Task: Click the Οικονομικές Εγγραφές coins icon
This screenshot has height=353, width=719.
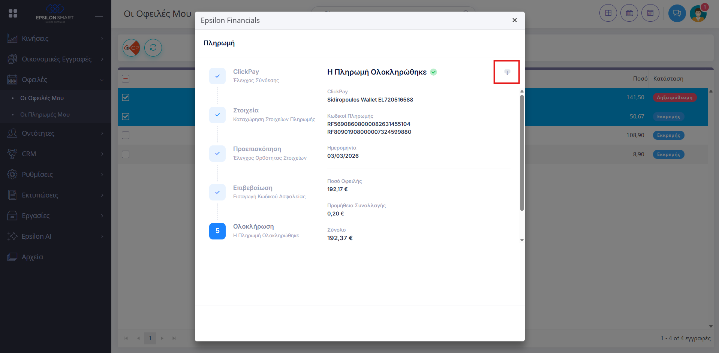Action: pyautogui.click(x=12, y=59)
